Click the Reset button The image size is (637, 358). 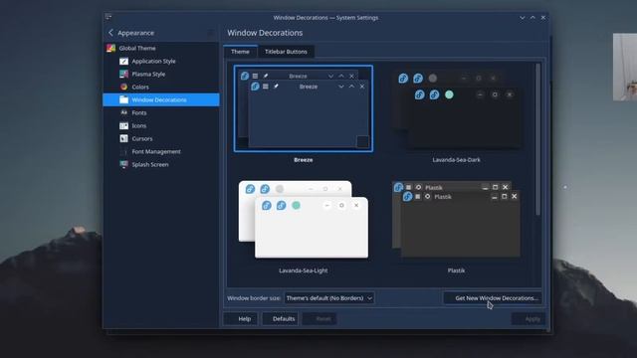click(319, 318)
